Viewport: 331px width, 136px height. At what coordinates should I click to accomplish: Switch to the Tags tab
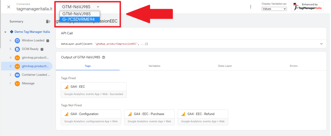click(88, 66)
